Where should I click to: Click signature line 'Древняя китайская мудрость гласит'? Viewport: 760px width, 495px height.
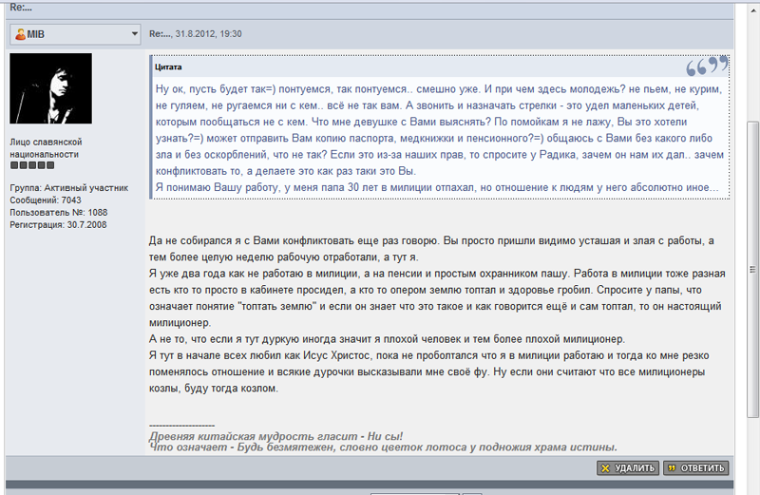click(x=275, y=436)
